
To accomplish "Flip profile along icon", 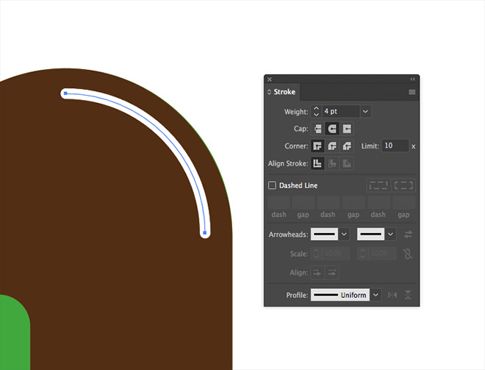I will point(392,295).
